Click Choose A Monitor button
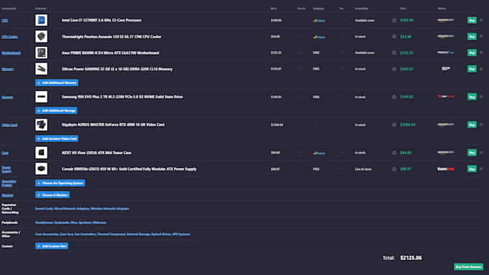This screenshot has height=275, width=489. pyautogui.click(x=52, y=195)
